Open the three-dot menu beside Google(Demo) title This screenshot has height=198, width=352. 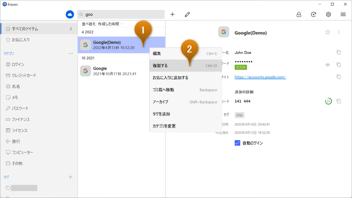pos(339,32)
